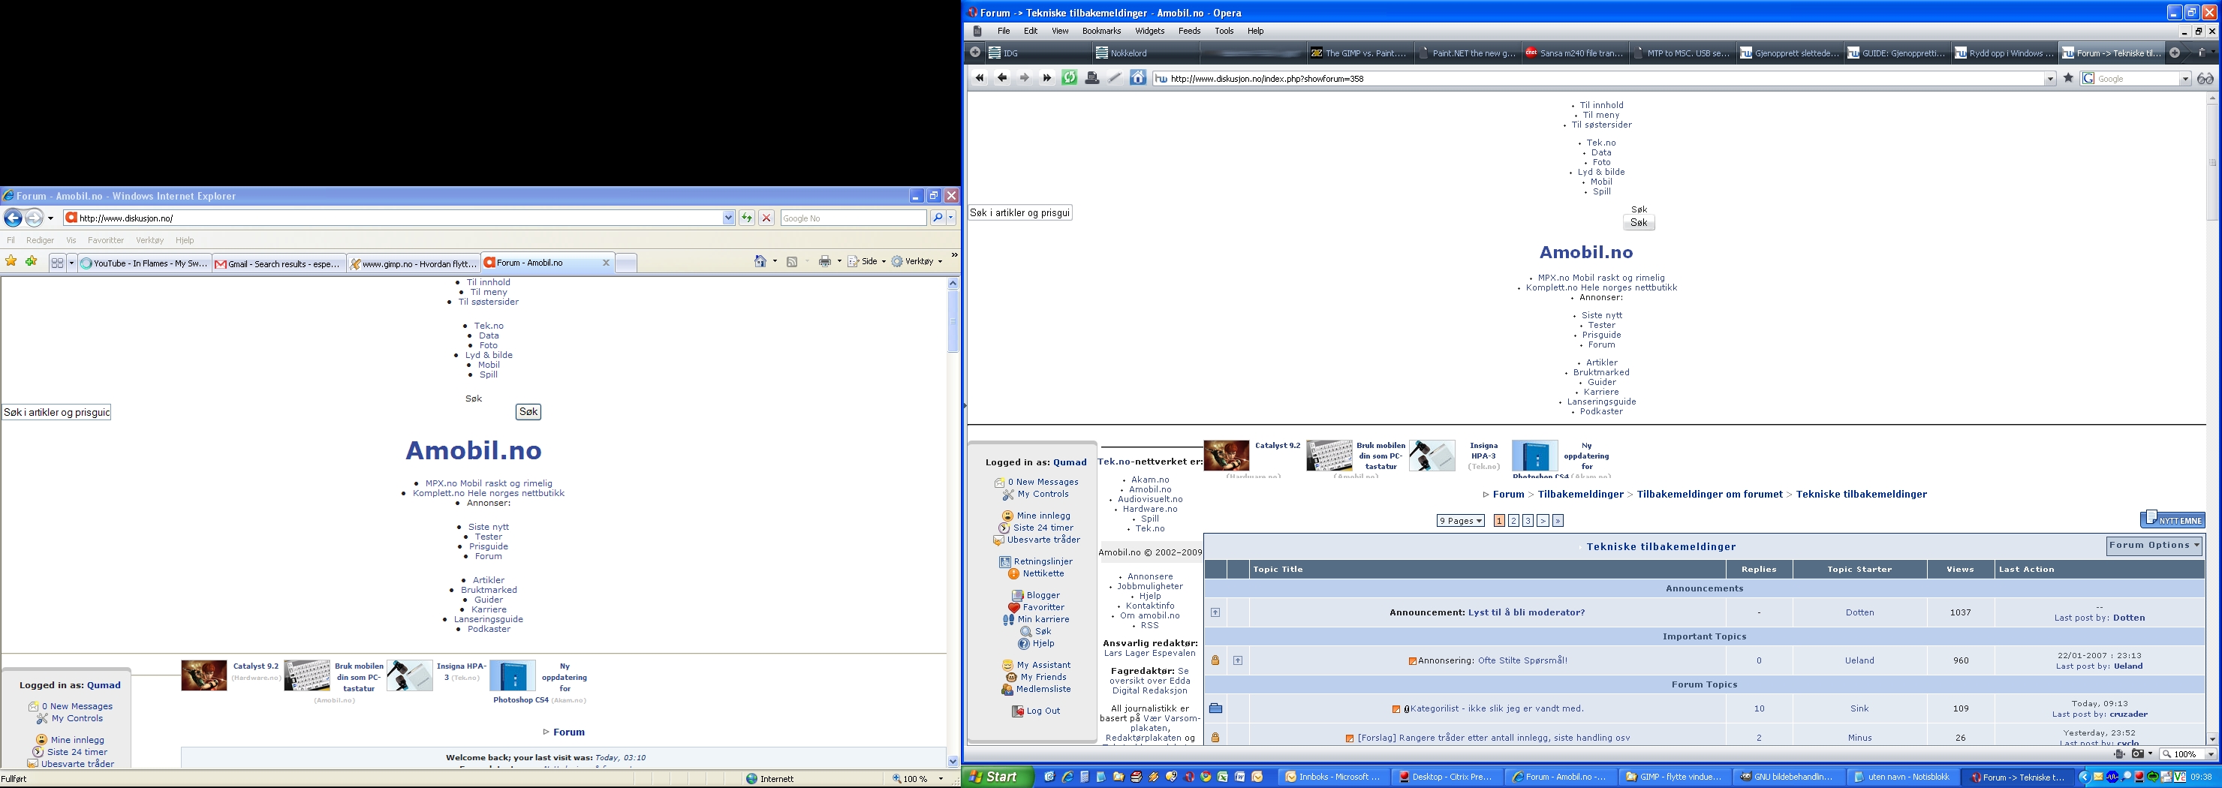This screenshot has height=788, width=2222.
Task: Open Opera's new tab plus button
Action: point(2175,53)
